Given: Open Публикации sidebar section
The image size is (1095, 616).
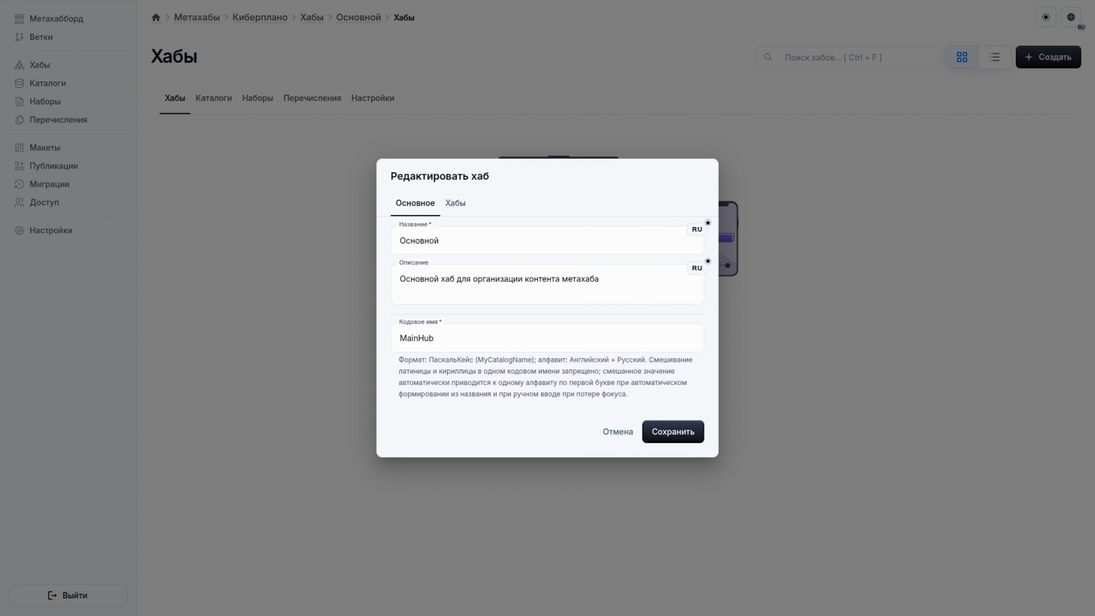Looking at the screenshot, I should [x=53, y=166].
